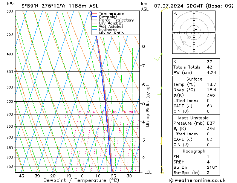Click the hodograph circle plot

(x=194, y=32)
